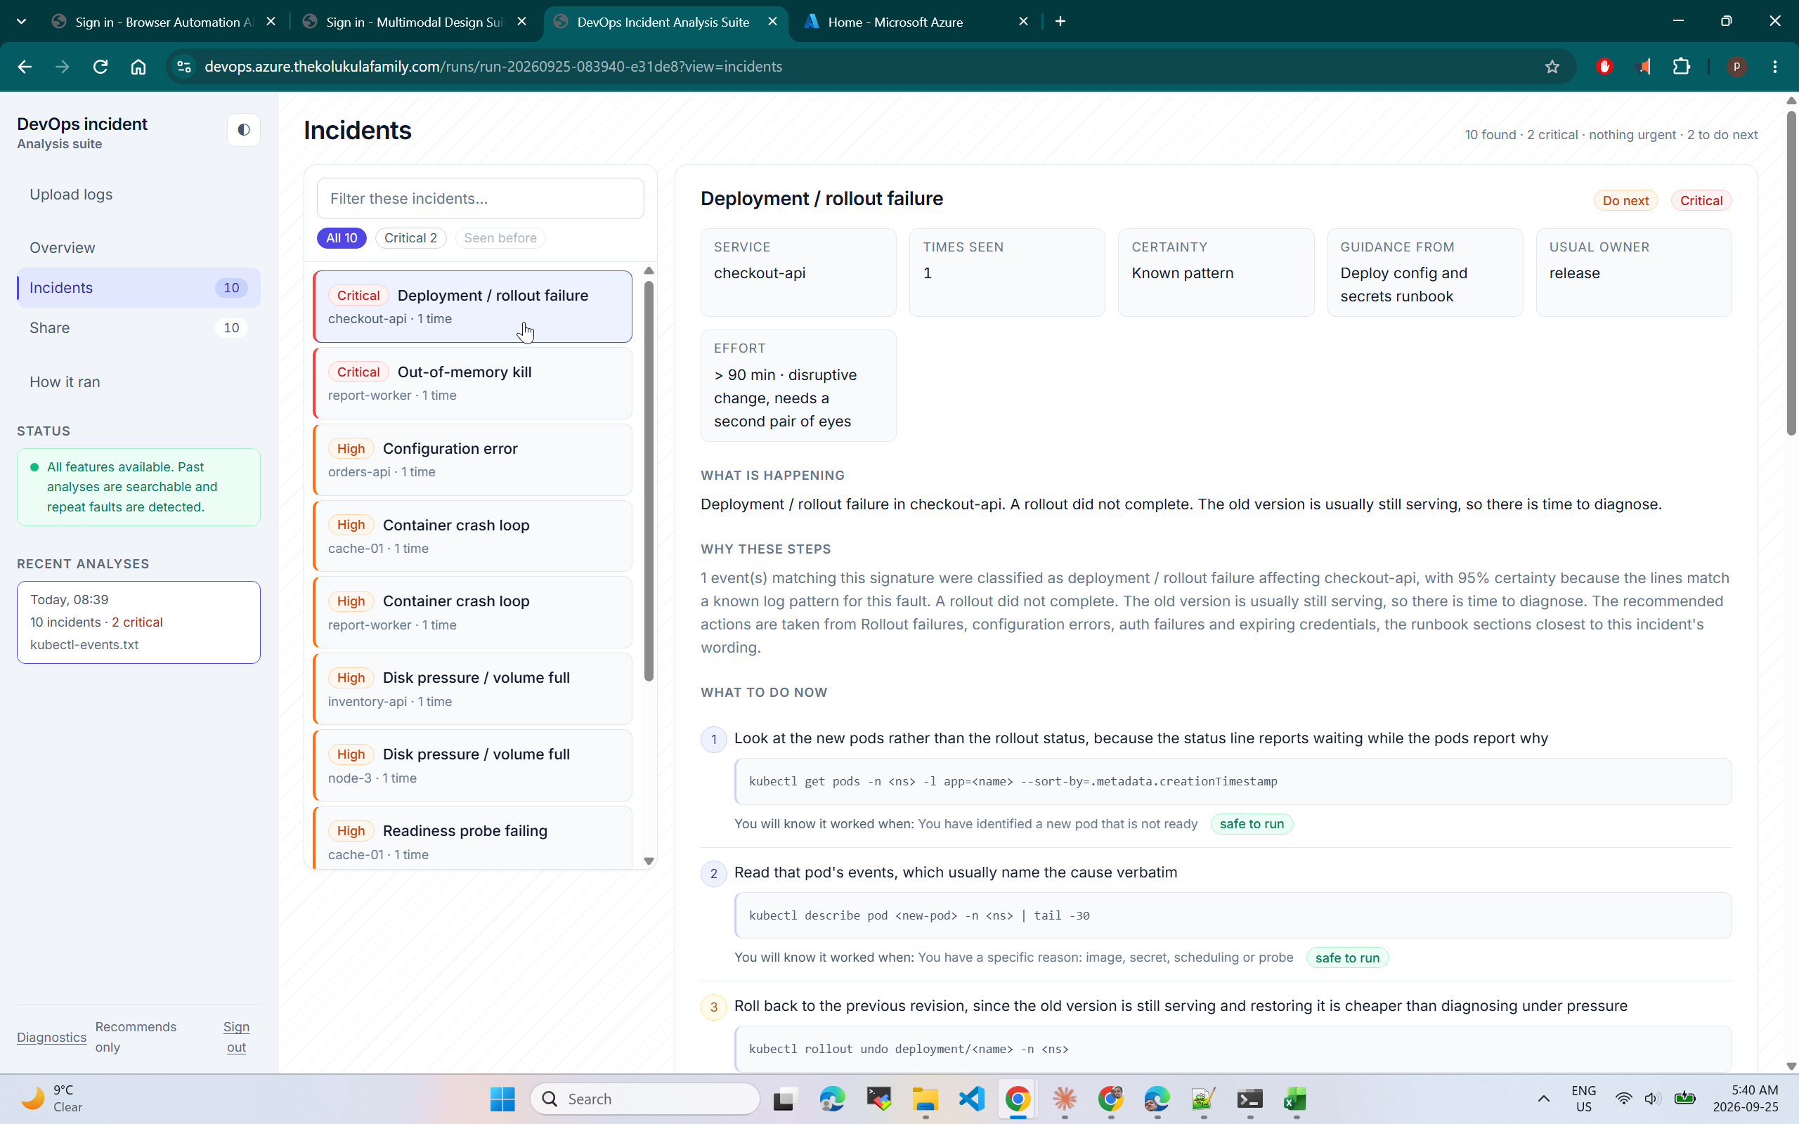
Task: Open the profile avatar icon in toolbar
Action: (x=1736, y=67)
